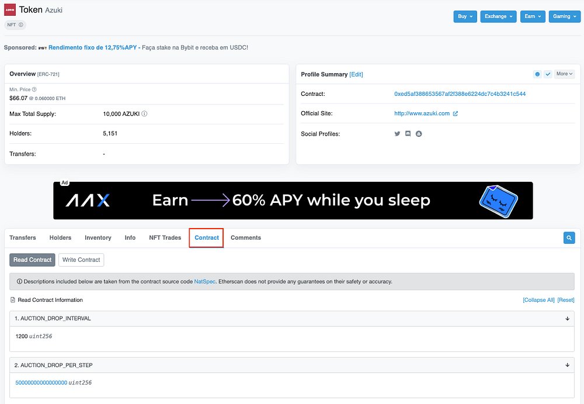Viewport: 584px width, 404px height.
Task: Open the contract address 0xed5af388... link
Action: (x=460, y=94)
